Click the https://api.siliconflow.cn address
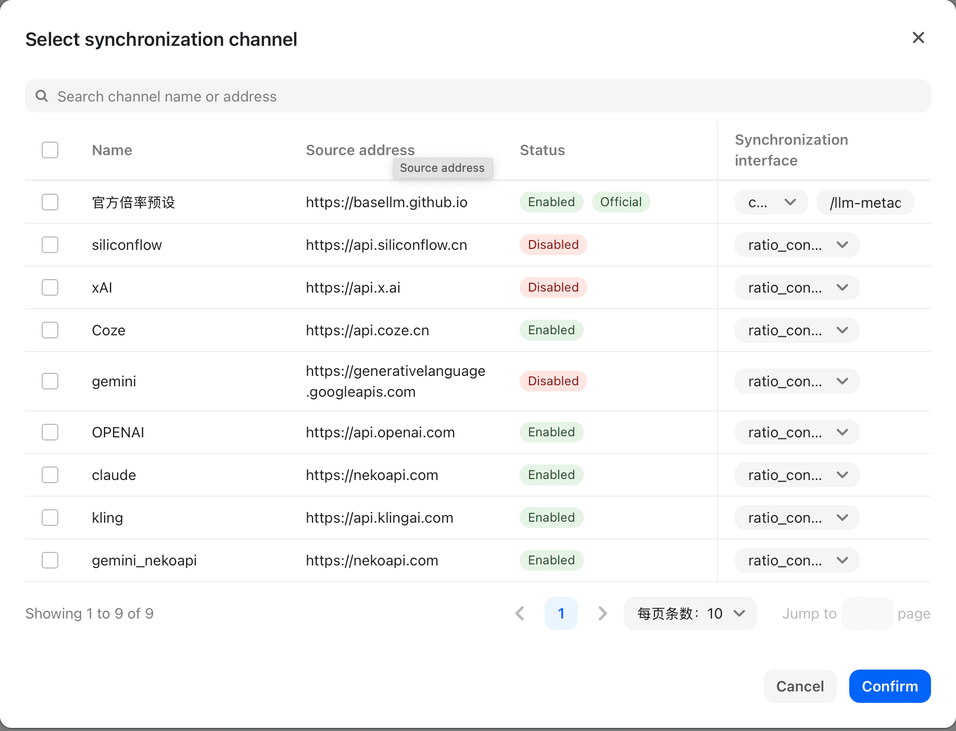This screenshot has height=731, width=956. (x=386, y=245)
